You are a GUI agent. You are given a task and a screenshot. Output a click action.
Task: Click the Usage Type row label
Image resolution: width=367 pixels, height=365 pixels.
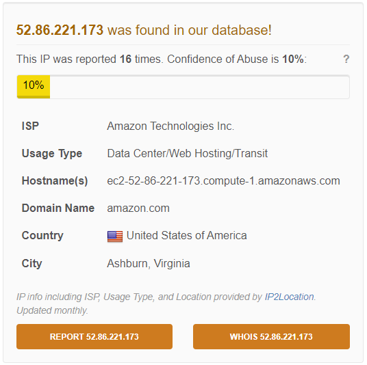click(x=52, y=154)
